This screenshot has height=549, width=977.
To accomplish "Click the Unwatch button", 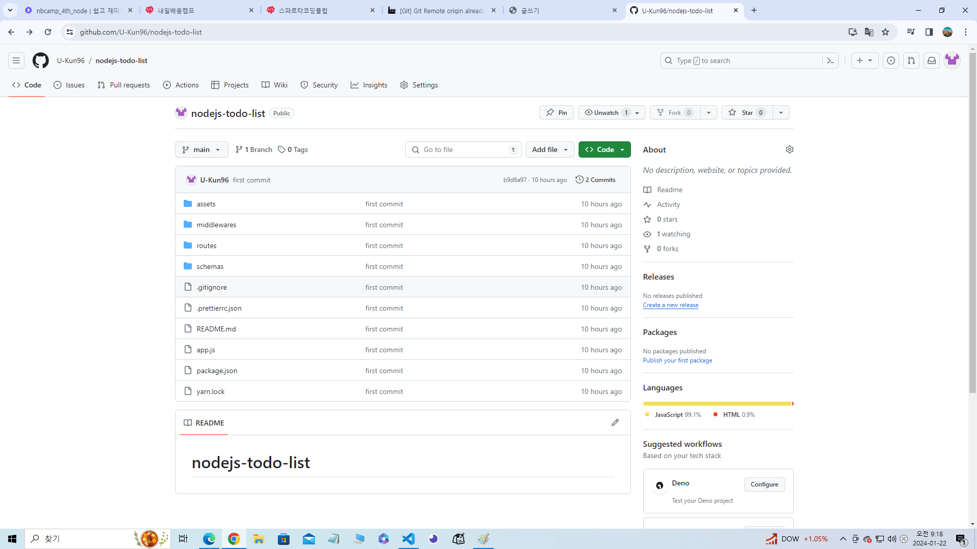I will pos(612,112).
